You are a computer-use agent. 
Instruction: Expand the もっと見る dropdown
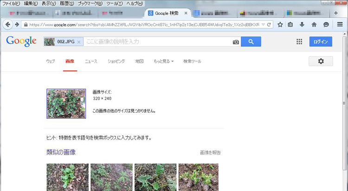point(164,61)
